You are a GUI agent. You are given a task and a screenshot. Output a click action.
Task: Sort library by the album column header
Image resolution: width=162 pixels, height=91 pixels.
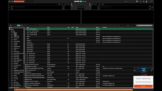pos(77,27)
